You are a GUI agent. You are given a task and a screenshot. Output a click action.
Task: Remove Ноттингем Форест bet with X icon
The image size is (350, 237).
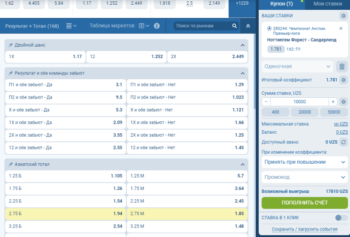(x=341, y=29)
